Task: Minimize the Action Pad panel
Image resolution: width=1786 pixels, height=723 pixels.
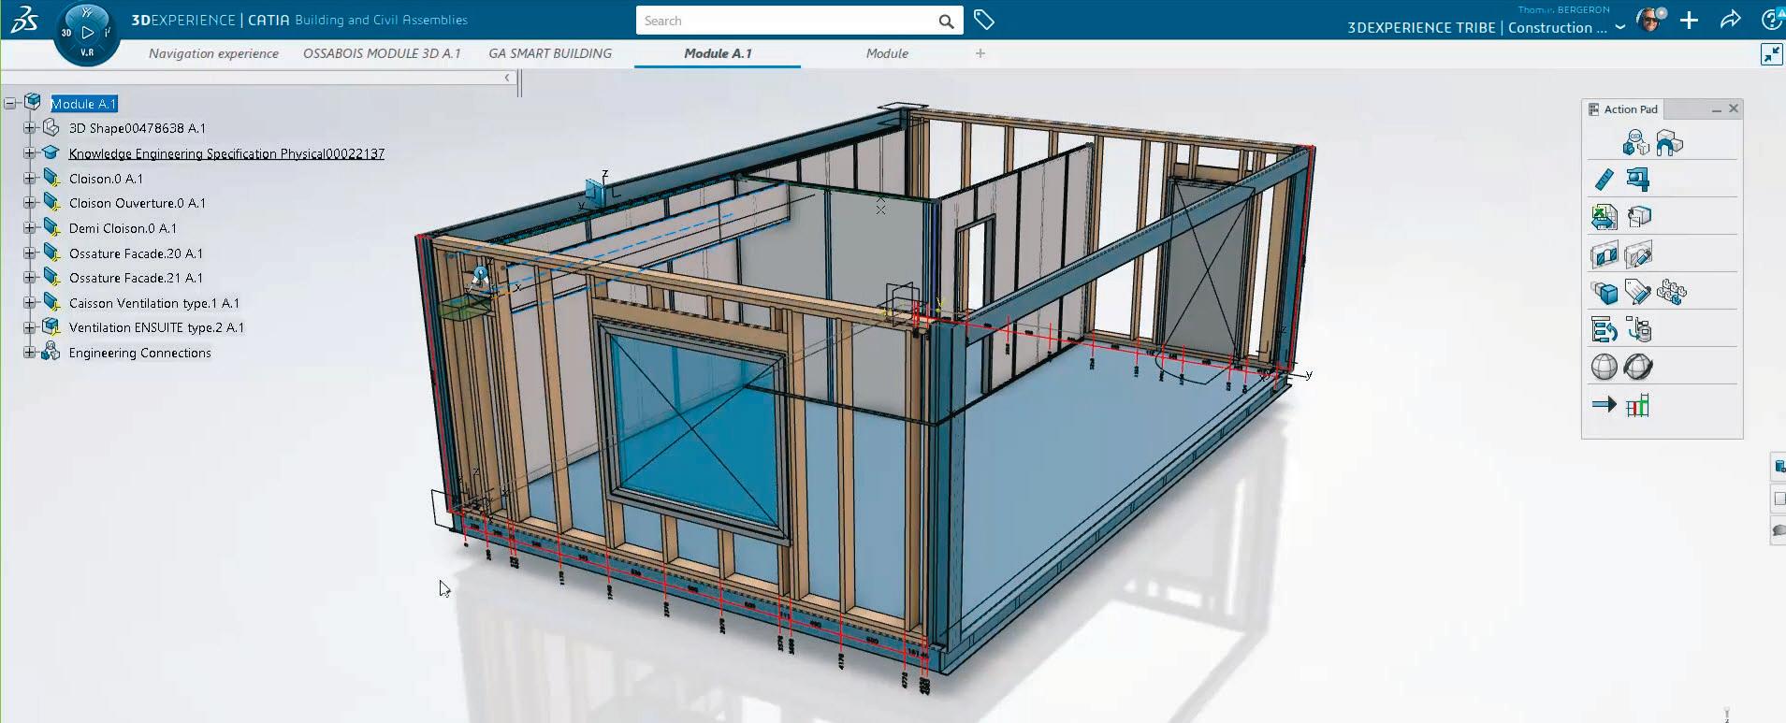Action: [1716, 110]
